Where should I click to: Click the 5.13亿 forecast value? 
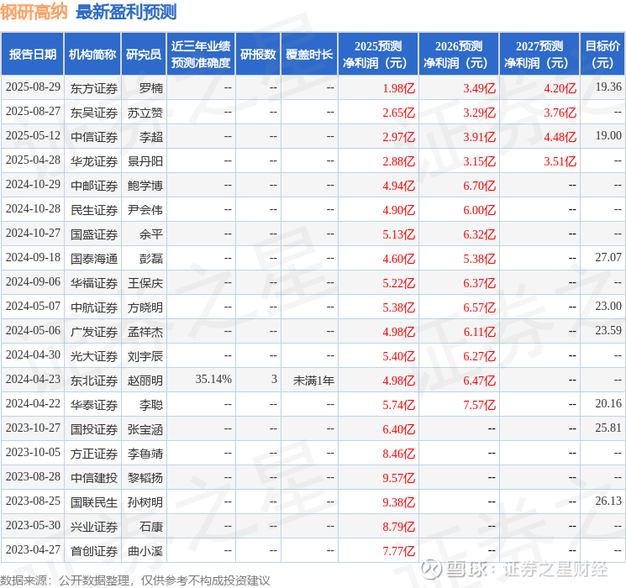coord(399,234)
